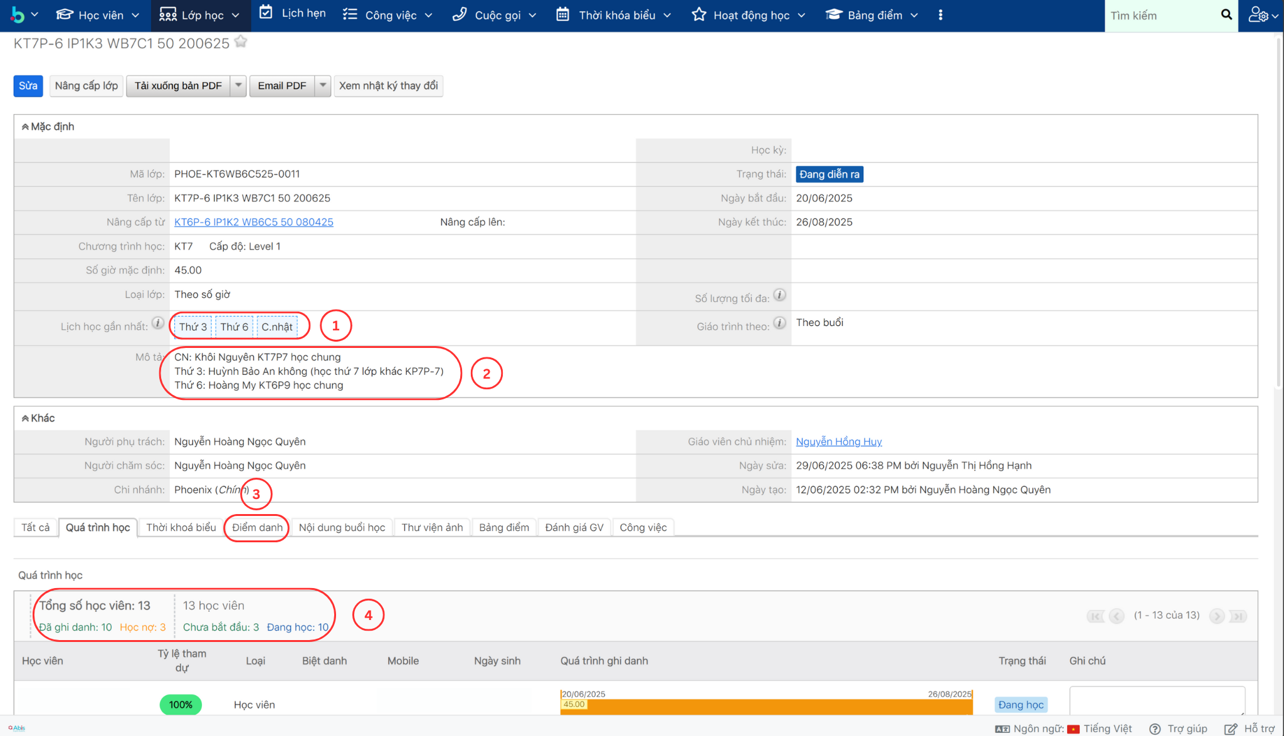Collapse the Mặc định section
This screenshot has width=1284, height=736.
pyautogui.click(x=25, y=127)
